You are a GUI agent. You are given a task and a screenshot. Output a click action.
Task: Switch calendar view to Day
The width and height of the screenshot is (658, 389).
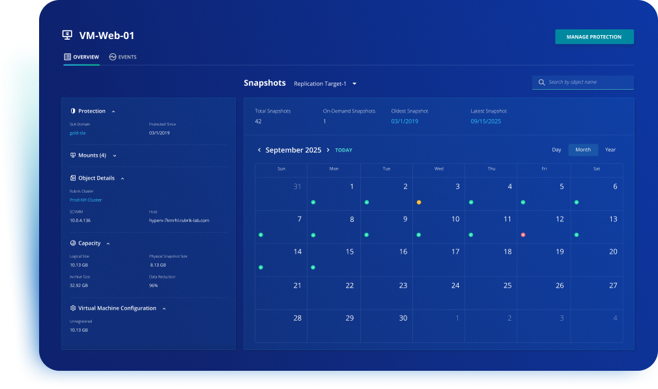tap(556, 150)
